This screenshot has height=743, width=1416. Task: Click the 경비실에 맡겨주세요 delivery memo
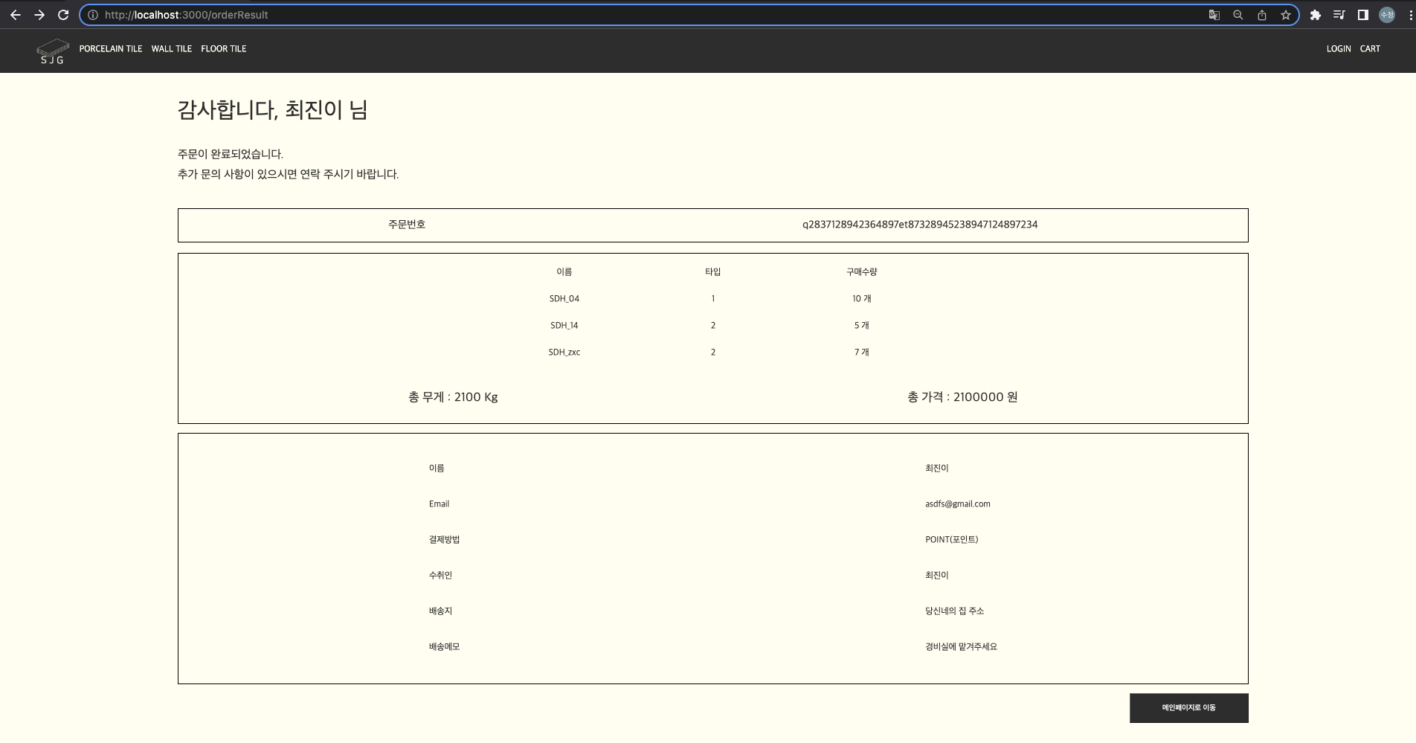[x=962, y=647]
